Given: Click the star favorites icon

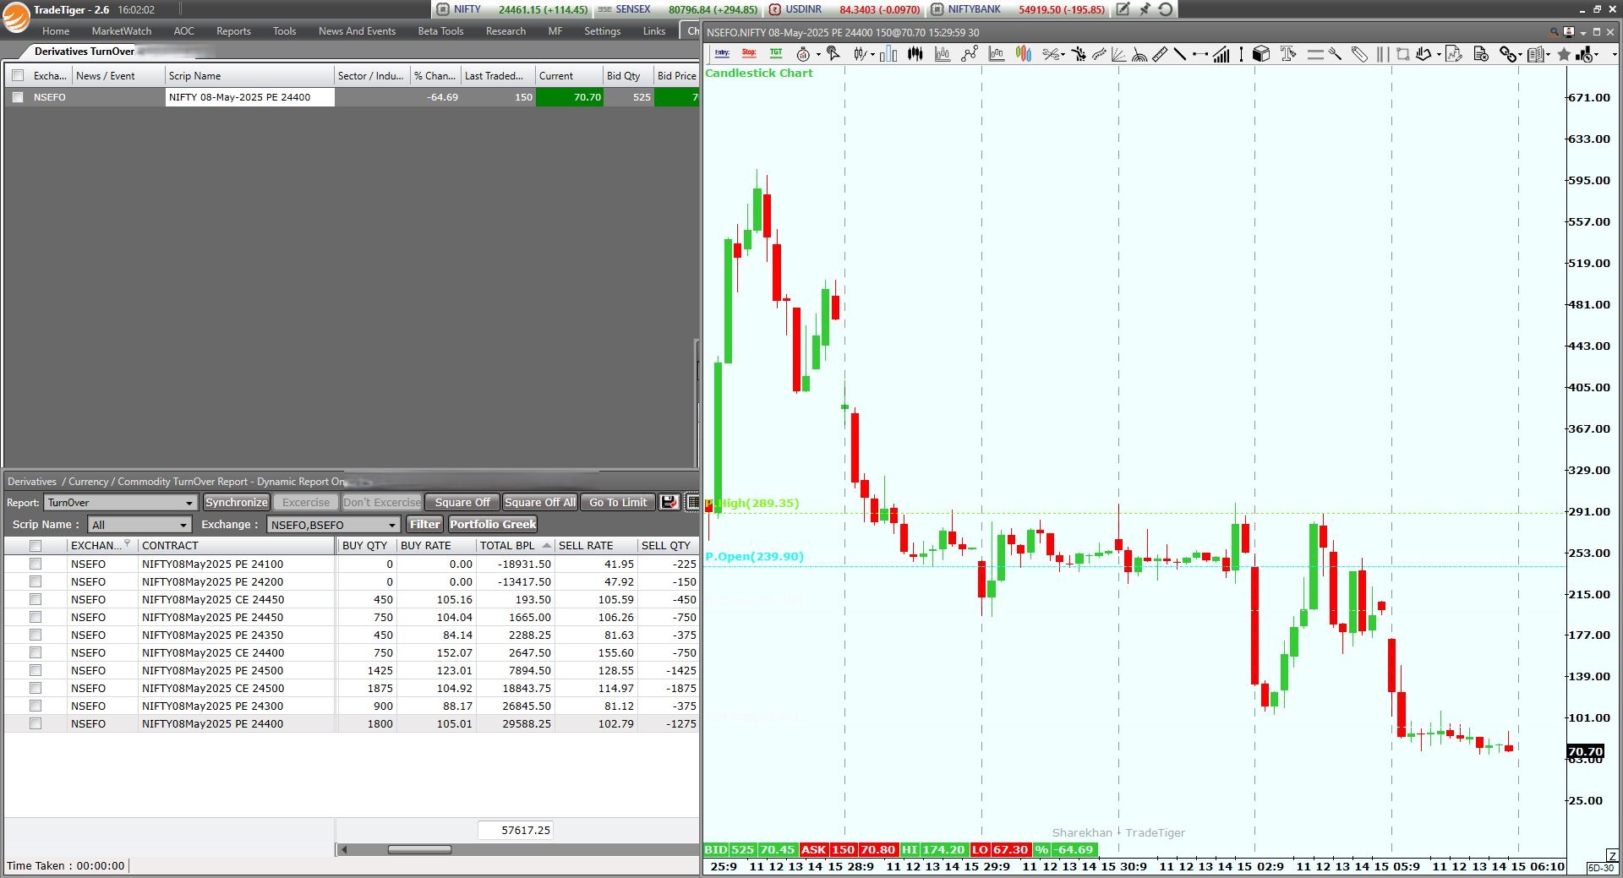Looking at the screenshot, I should [1564, 54].
